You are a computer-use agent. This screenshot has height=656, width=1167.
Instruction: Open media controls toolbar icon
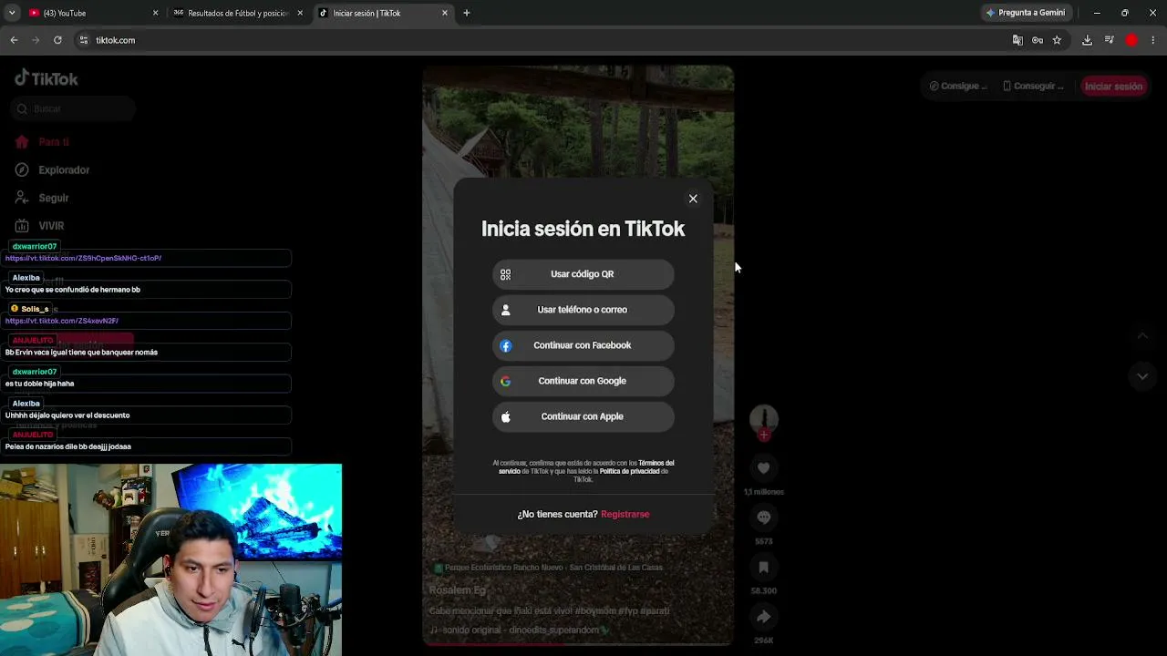coord(1109,40)
